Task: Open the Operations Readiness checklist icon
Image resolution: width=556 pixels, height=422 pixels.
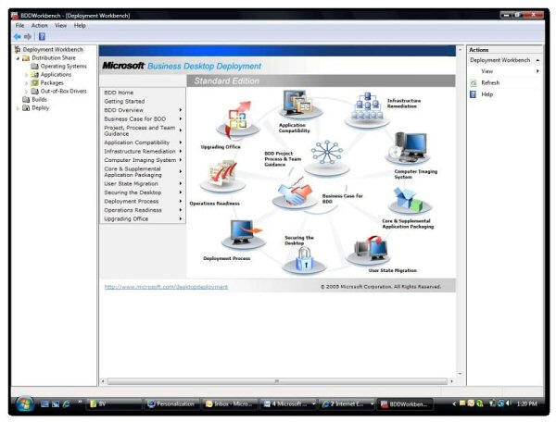Action: pyautogui.click(x=222, y=176)
